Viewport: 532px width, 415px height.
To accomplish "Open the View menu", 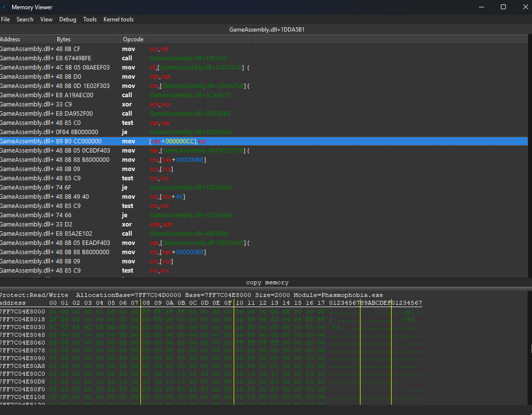I will [x=46, y=19].
